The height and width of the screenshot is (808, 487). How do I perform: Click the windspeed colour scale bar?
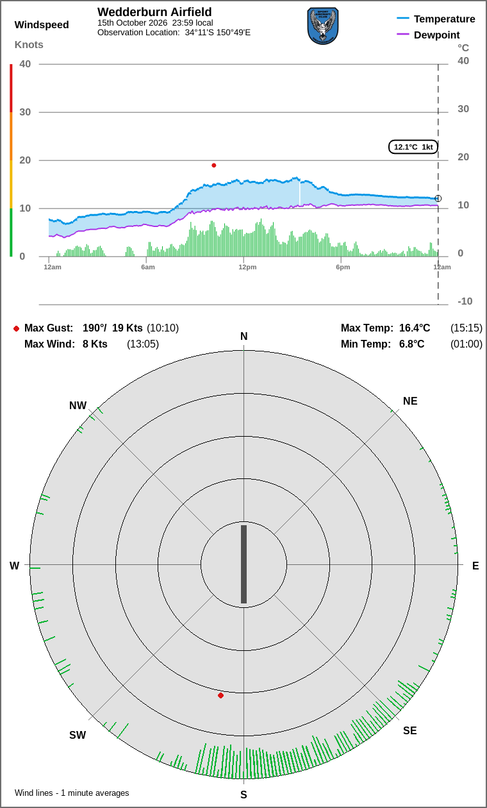pos(11,160)
